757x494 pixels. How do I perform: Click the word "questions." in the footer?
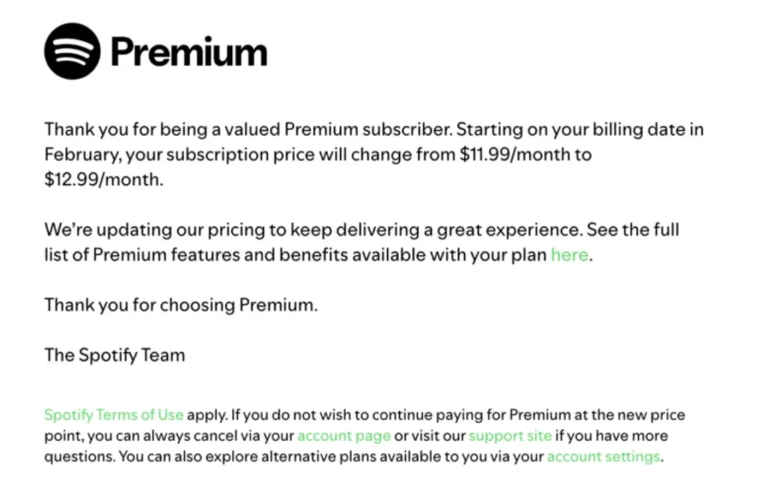pos(78,456)
